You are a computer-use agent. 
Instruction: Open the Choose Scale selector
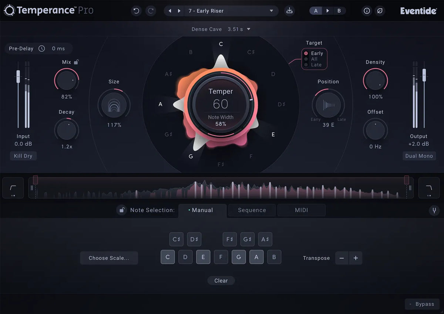point(109,258)
